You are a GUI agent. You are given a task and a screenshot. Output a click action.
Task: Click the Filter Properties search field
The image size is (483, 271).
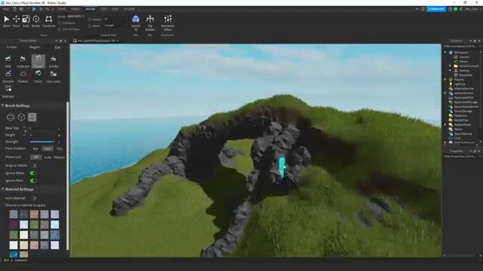point(461,157)
